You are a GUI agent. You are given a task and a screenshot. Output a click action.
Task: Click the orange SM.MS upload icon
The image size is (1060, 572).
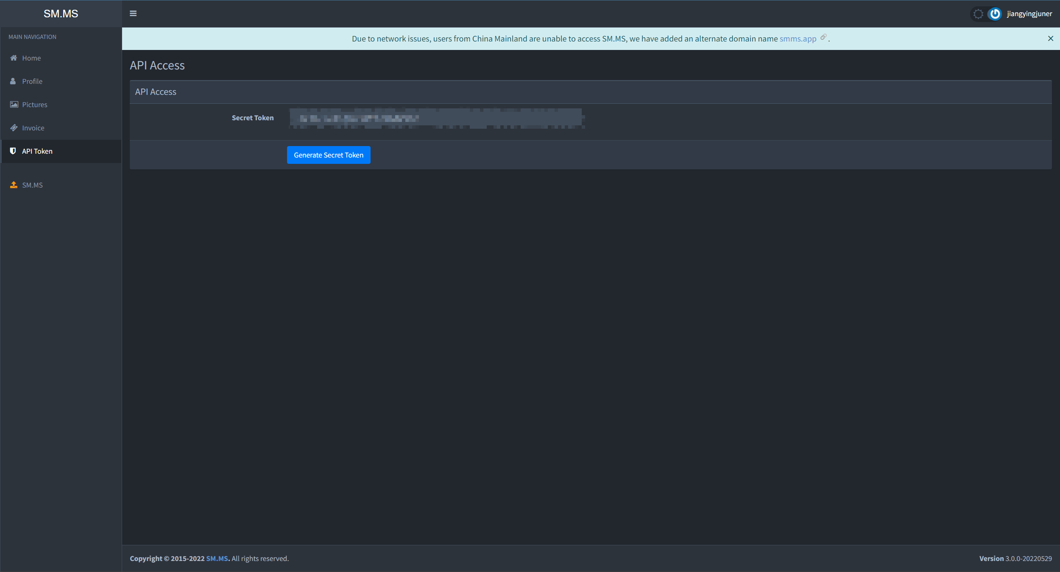point(14,185)
